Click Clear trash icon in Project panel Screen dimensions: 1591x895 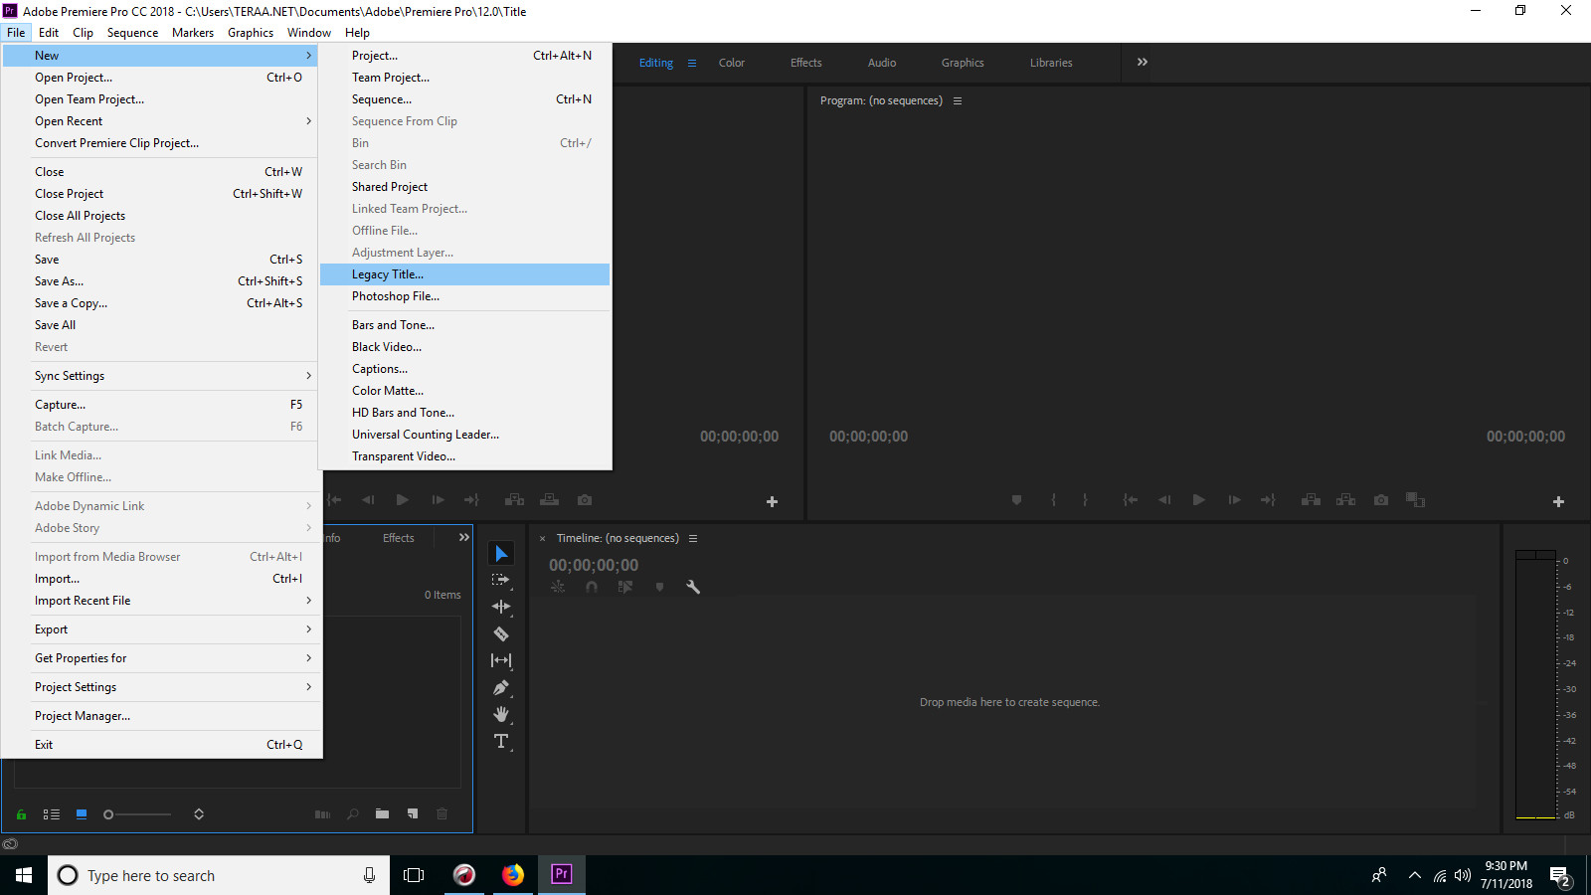pyautogui.click(x=442, y=814)
